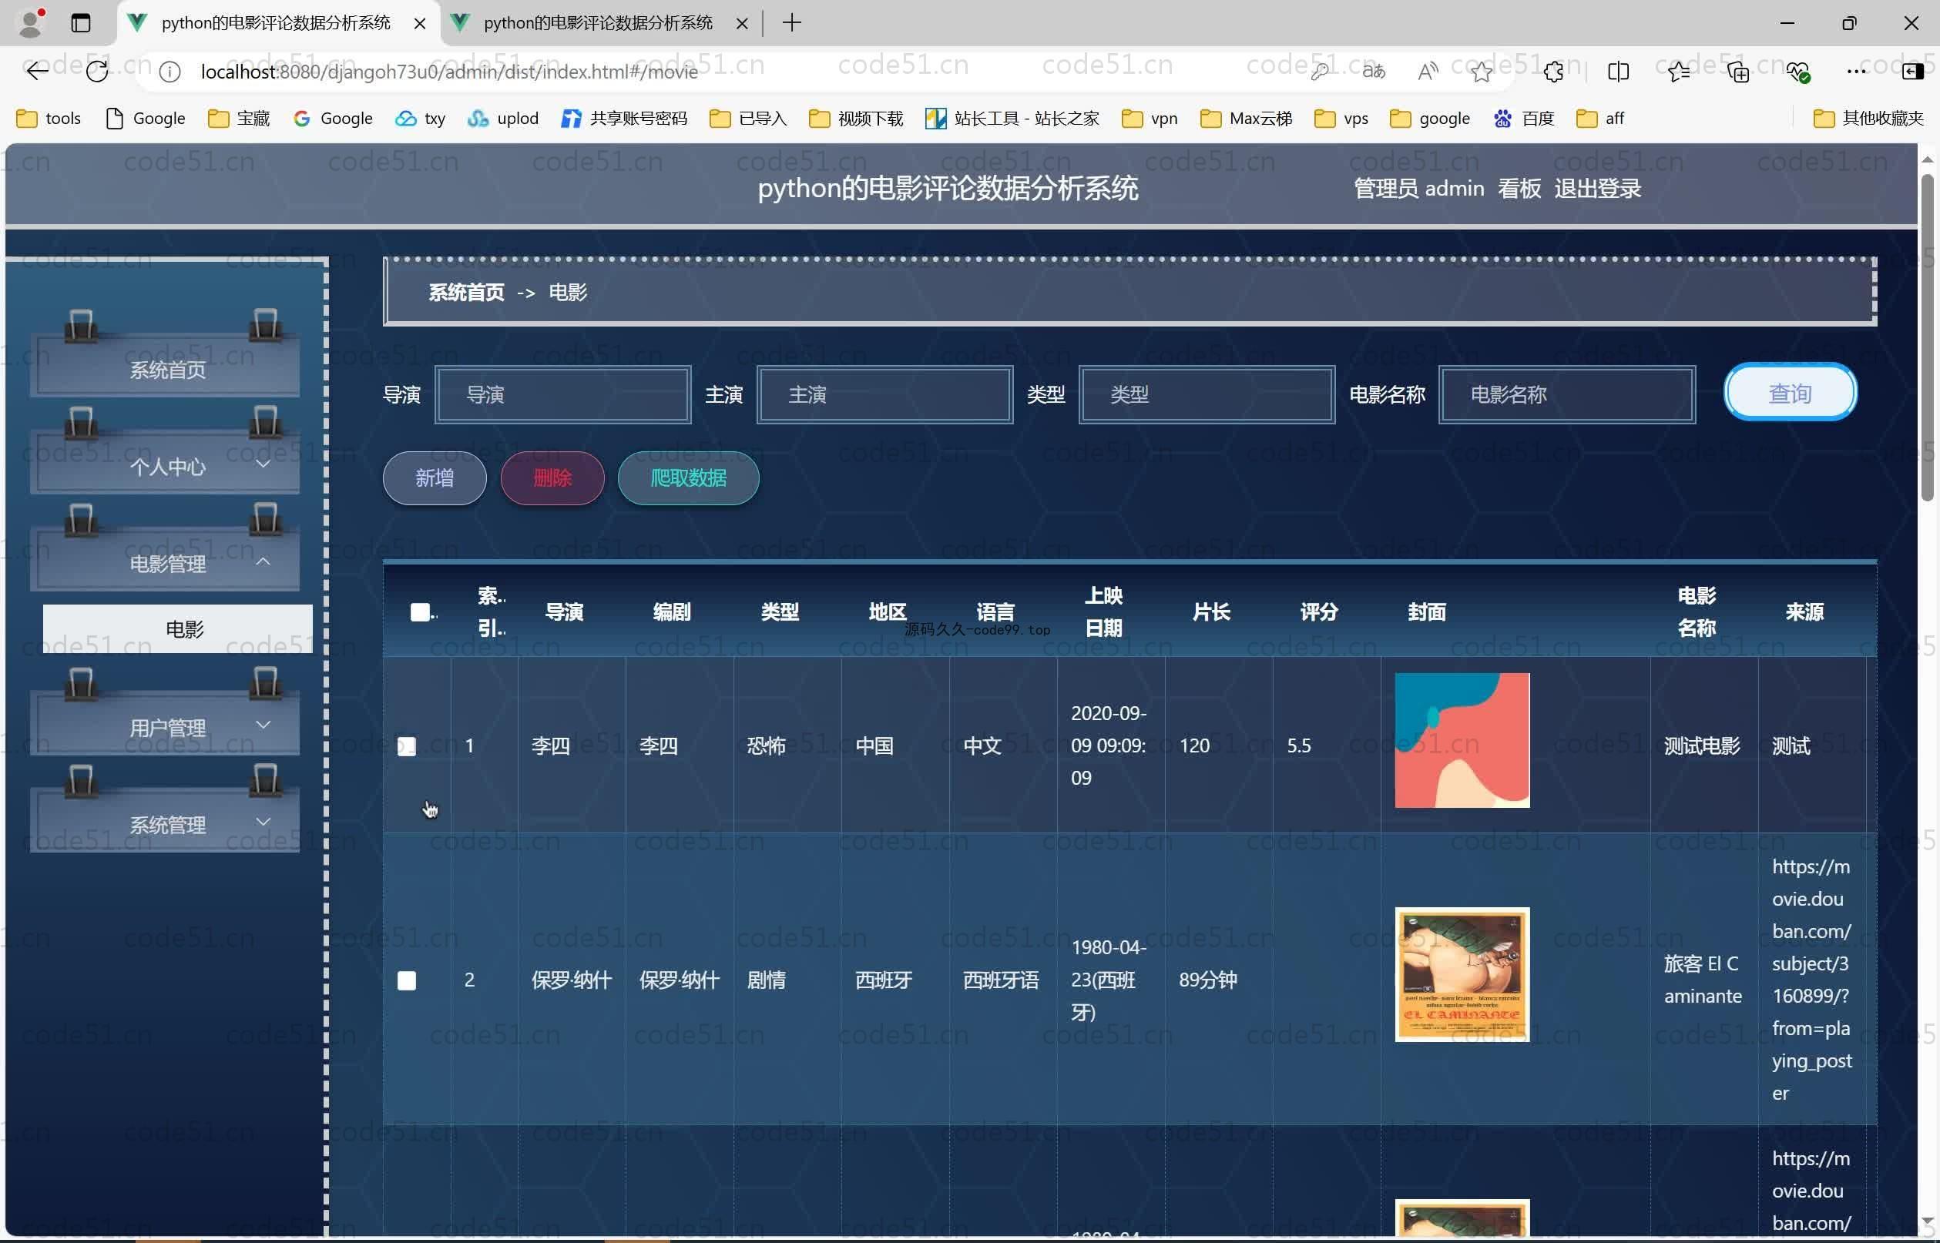
Task: Open the vps bookmark folder
Action: click(x=1342, y=119)
